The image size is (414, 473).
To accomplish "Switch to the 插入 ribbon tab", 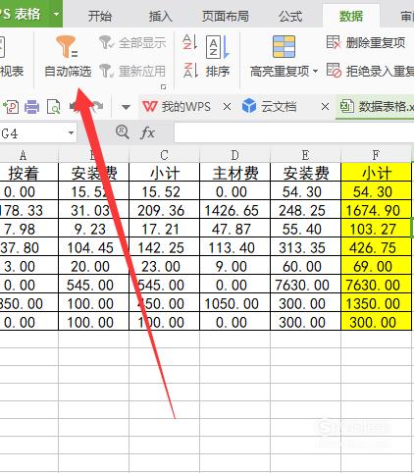I will pyautogui.click(x=161, y=16).
